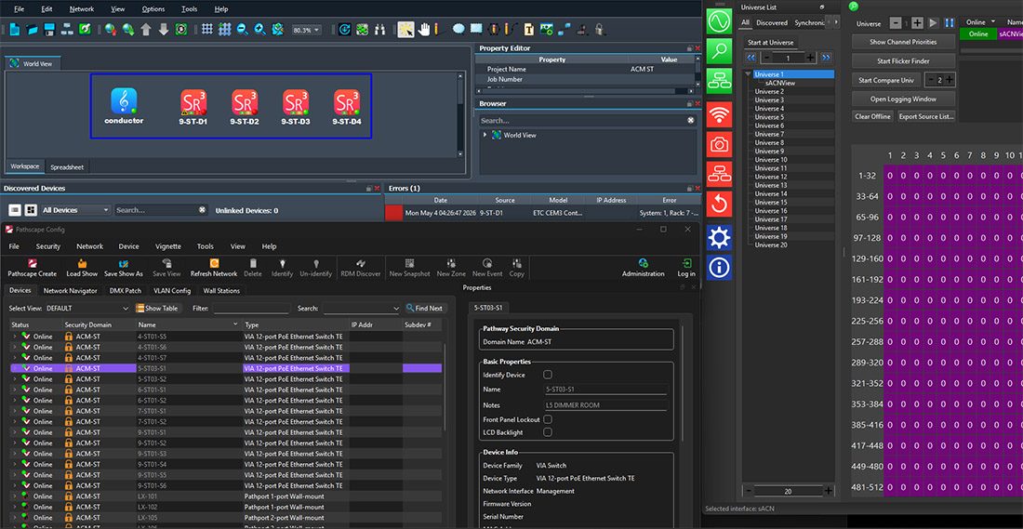Click the Start Compare Univ button
The height and width of the screenshot is (529, 1023).
coord(886,80)
